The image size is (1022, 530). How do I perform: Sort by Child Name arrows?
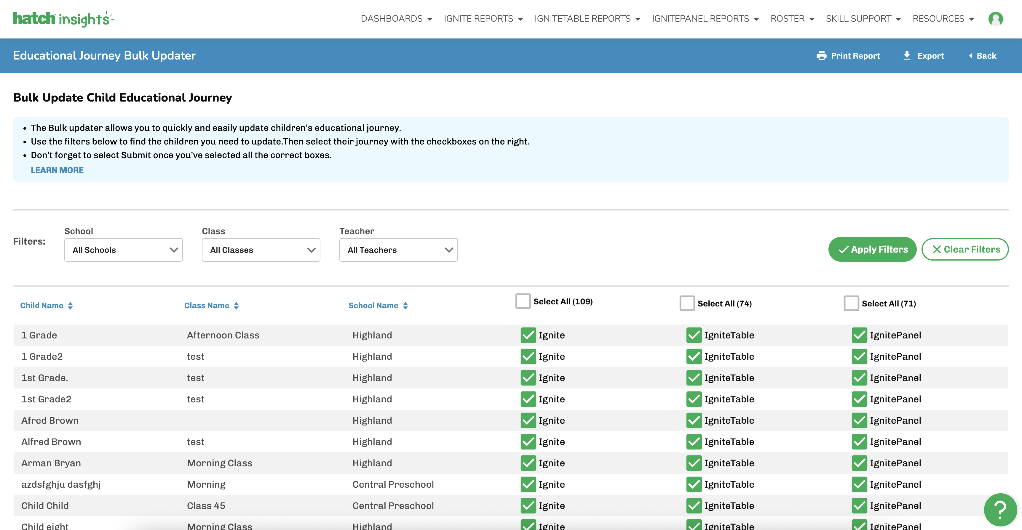(70, 306)
